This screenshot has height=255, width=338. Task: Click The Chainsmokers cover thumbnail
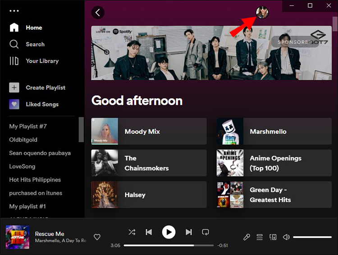click(x=105, y=163)
